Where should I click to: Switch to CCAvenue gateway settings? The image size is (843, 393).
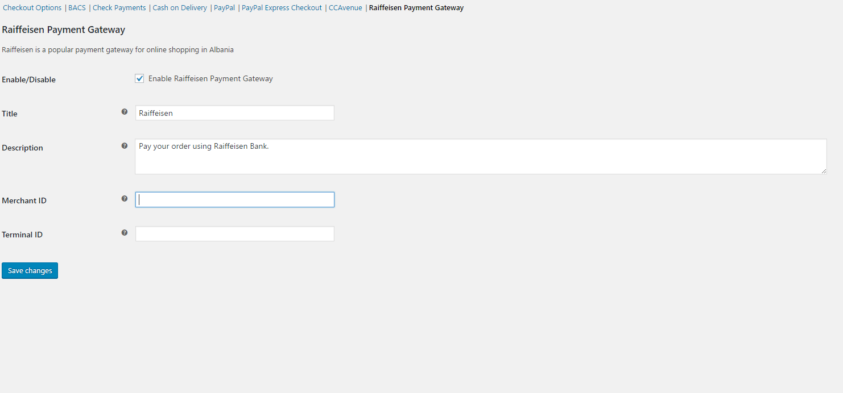pos(345,8)
